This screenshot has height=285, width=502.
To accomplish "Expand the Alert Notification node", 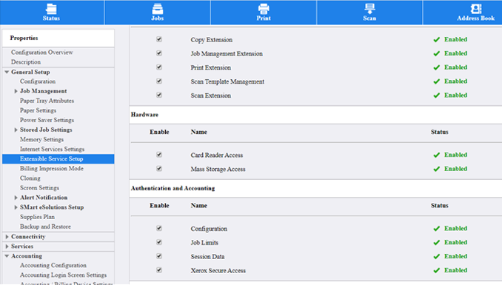I will pyautogui.click(x=16, y=198).
